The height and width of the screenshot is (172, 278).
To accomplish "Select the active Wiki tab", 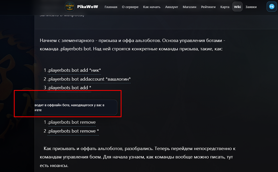I will click(x=238, y=7).
